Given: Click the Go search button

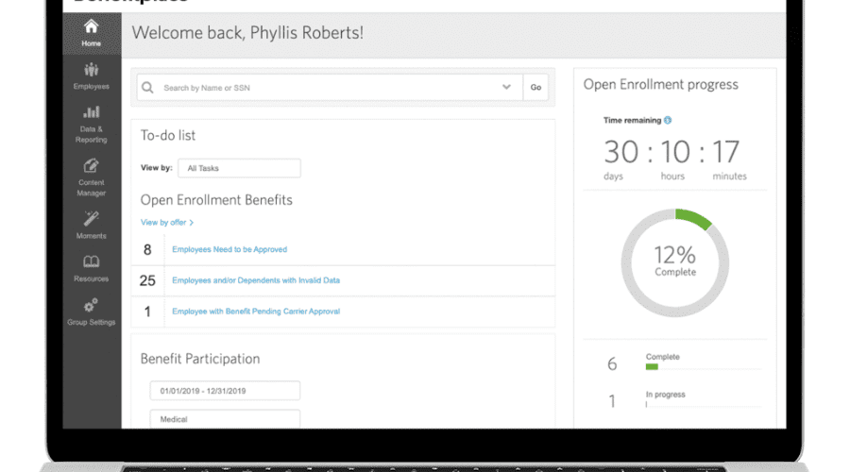Looking at the screenshot, I should coord(535,87).
